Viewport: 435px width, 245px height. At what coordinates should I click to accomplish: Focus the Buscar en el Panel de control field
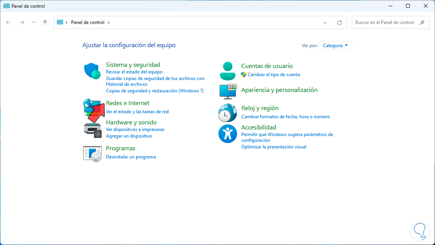click(x=391, y=22)
